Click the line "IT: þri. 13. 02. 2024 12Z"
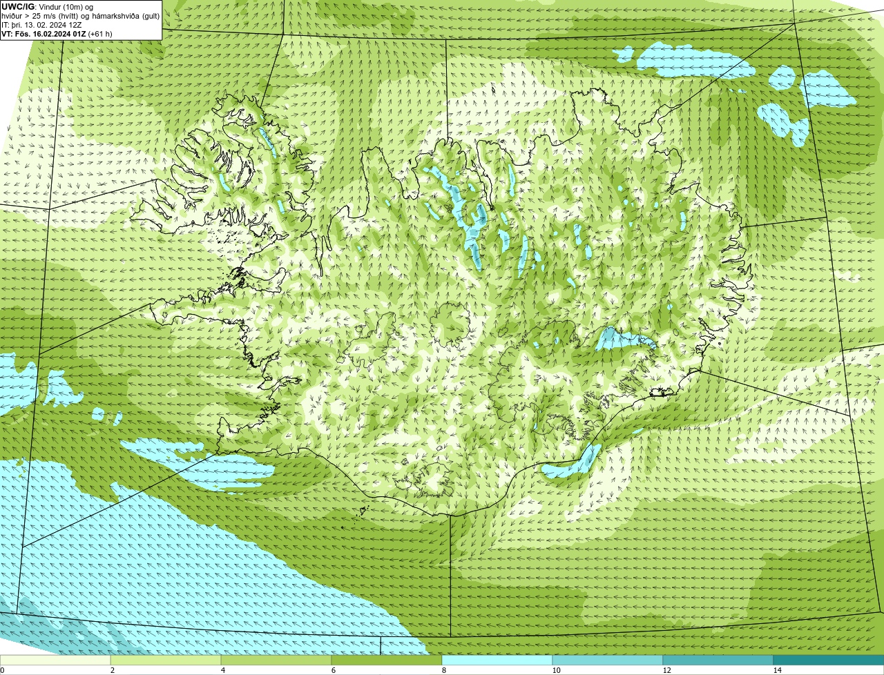The height and width of the screenshot is (675, 884). [x=41, y=24]
